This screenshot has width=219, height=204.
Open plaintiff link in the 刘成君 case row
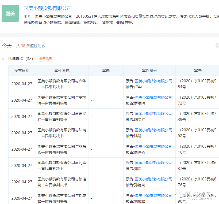[x=154, y=195]
